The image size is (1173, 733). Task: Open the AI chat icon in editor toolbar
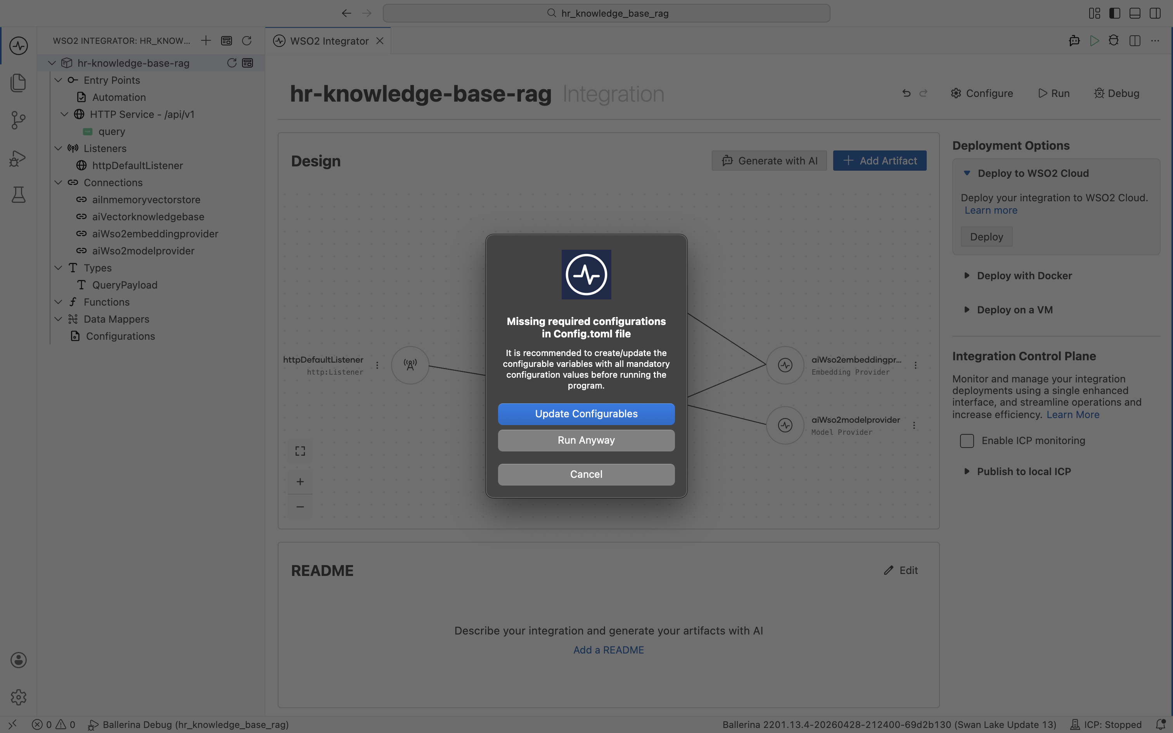(1074, 41)
